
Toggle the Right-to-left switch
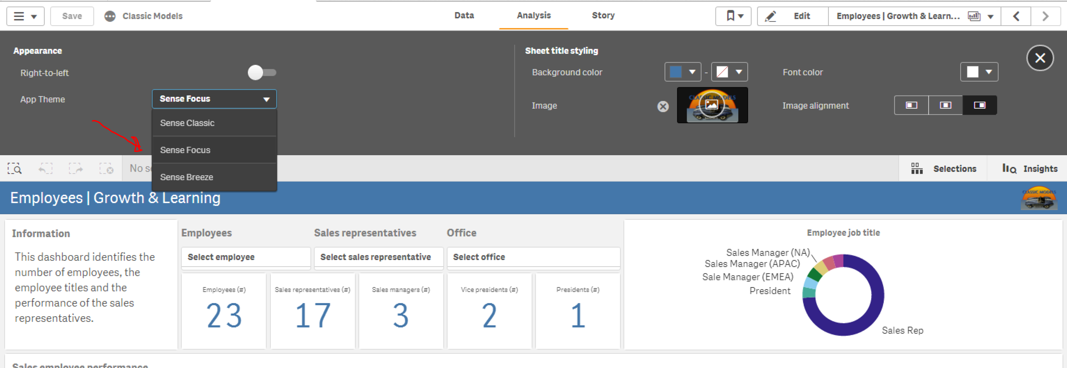262,73
